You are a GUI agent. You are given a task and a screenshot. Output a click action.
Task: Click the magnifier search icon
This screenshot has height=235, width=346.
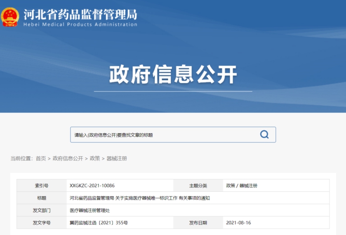tap(264, 134)
